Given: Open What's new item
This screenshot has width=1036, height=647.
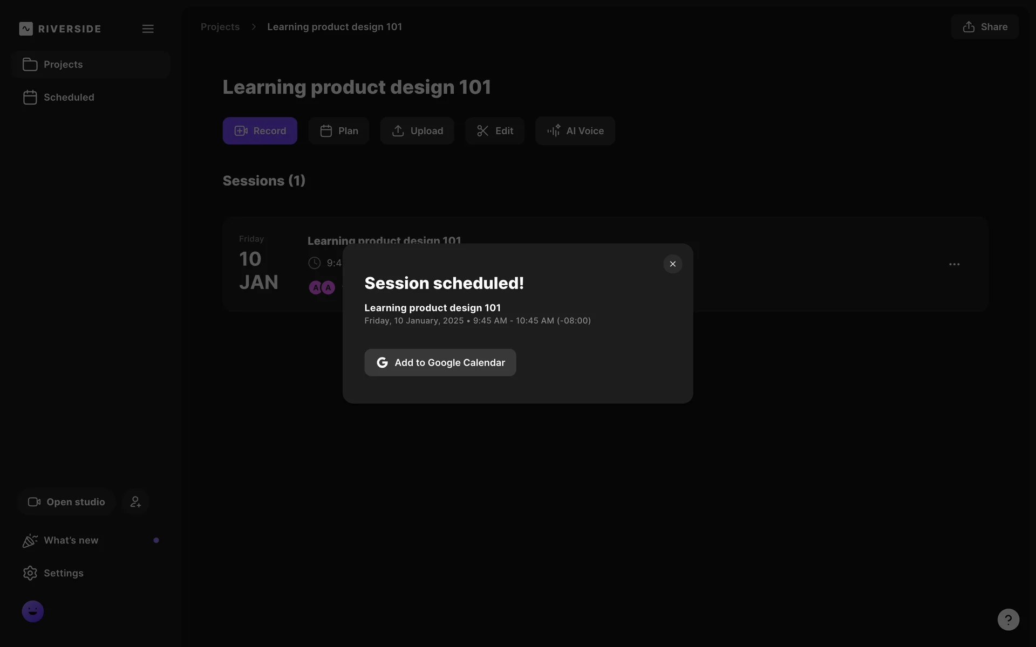Looking at the screenshot, I should pyautogui.click(x=71, y=540).
